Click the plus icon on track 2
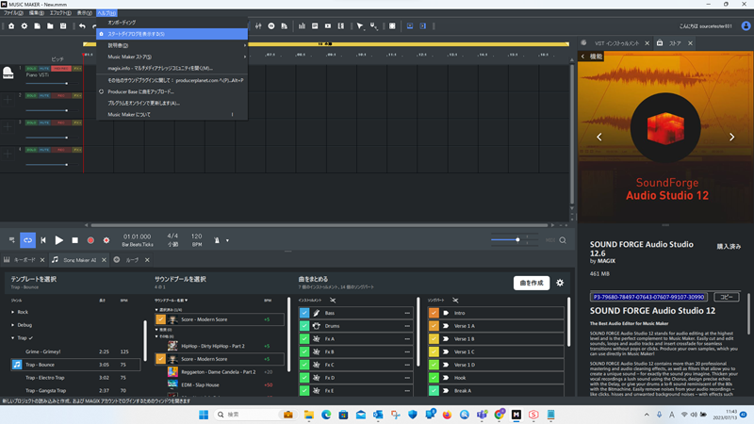Image resolution: width=754 pixels, height=424 pixels. pos(8,100)
